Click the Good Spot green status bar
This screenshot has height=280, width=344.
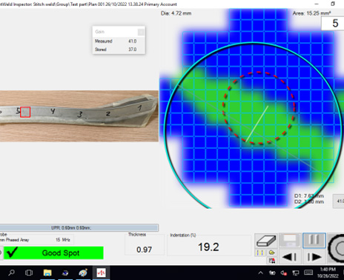pos(53,253)
